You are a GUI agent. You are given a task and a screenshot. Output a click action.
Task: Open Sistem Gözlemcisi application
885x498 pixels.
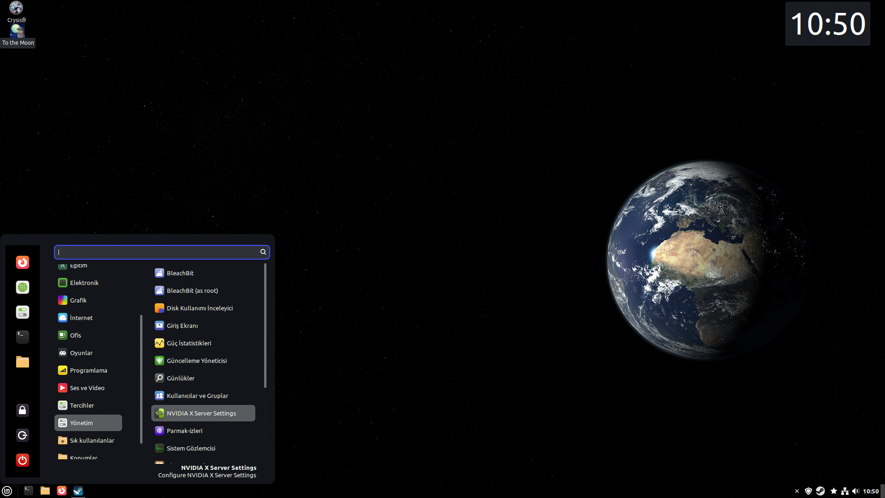(x=191, y=448)
